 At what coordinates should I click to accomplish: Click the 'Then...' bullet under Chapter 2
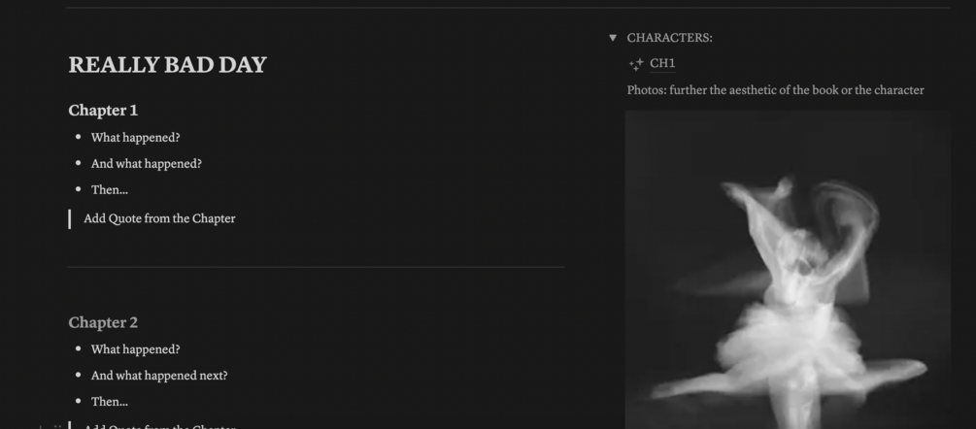click(110, 402)
